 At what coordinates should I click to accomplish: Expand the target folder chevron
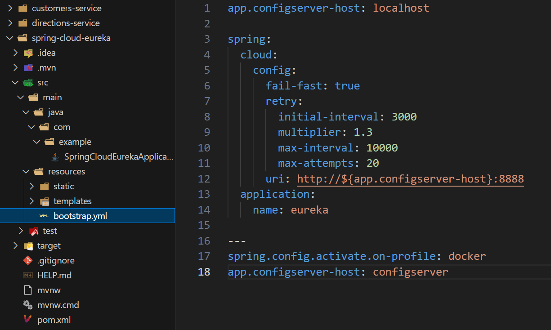point(15,245)
